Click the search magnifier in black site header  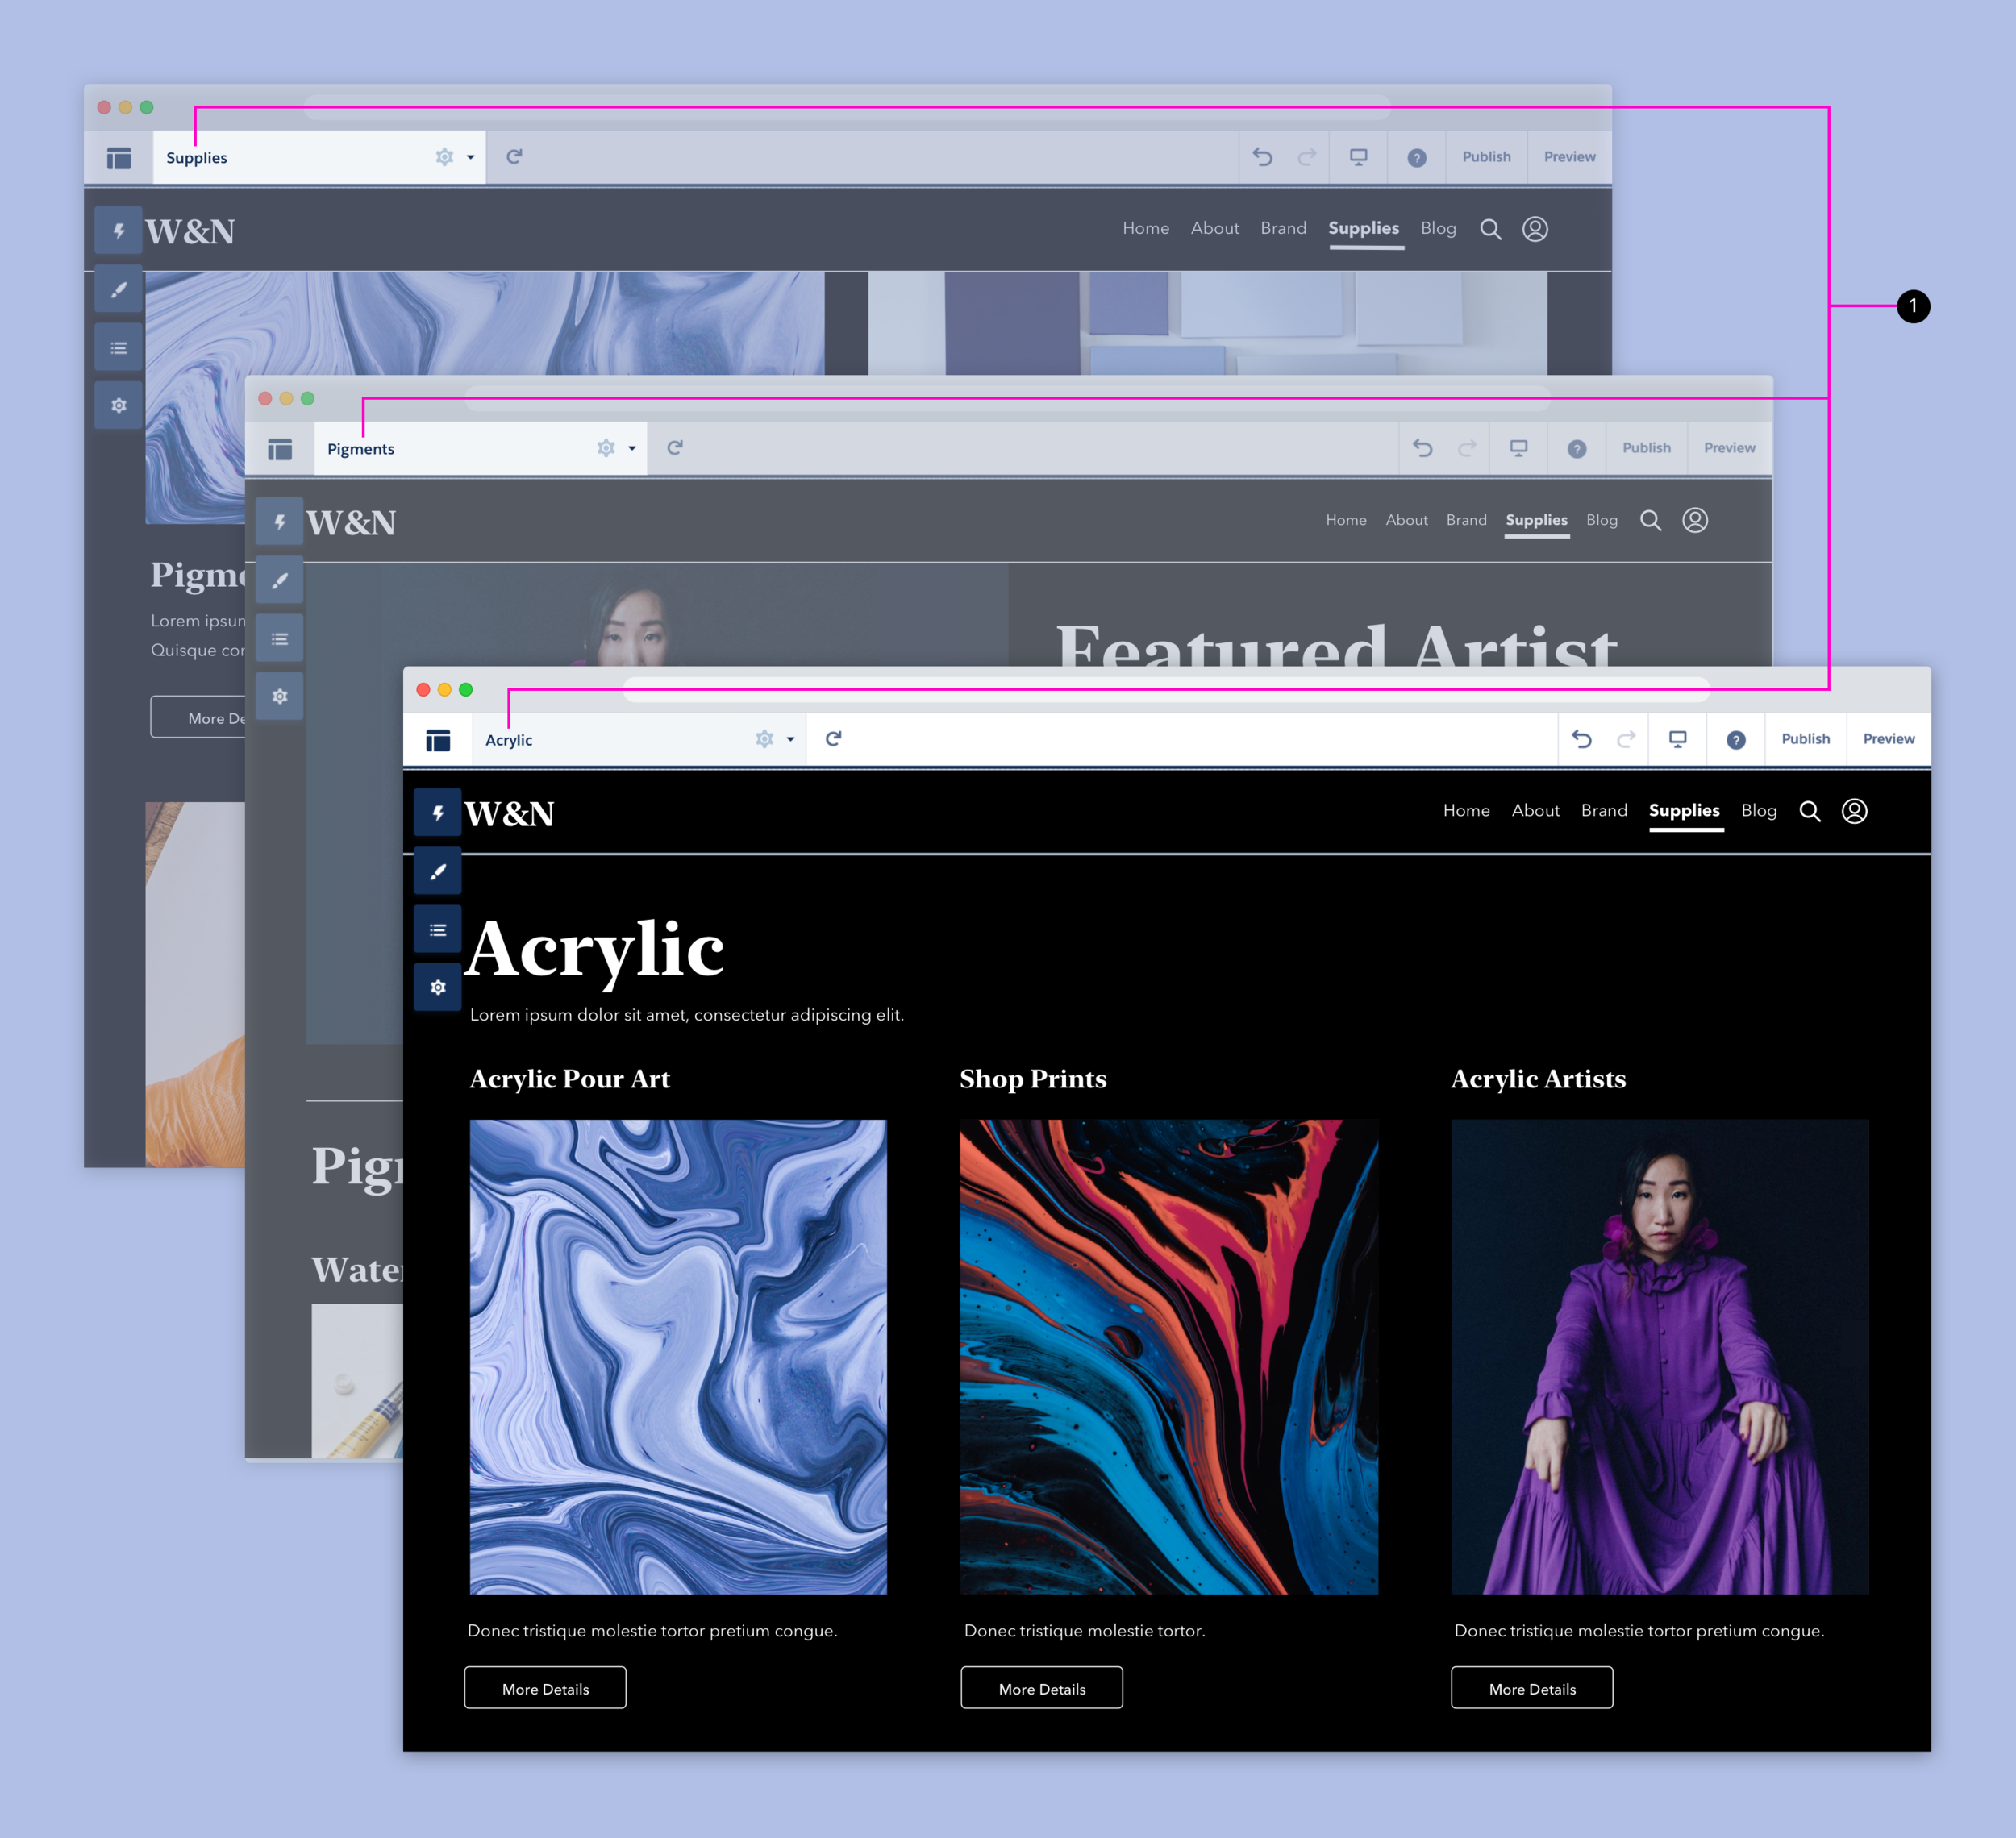tap(1810, 810)
